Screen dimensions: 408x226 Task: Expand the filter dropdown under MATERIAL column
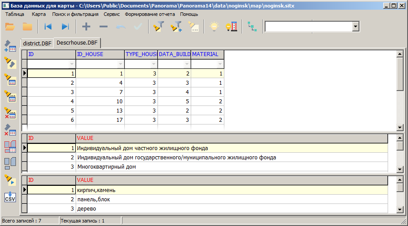click(220, 64)
